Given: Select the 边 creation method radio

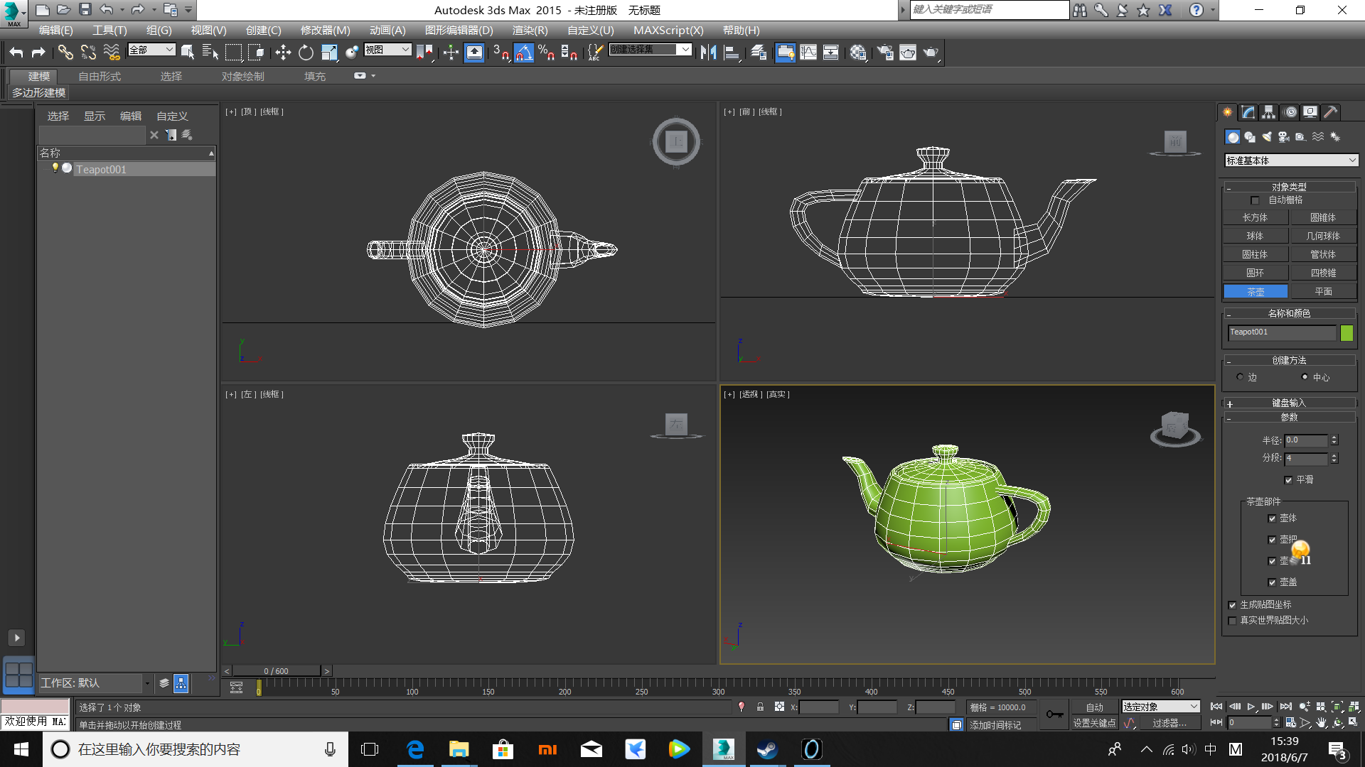Looking at the screenshot, I should pyautogui.click(x=1241, y=377).
